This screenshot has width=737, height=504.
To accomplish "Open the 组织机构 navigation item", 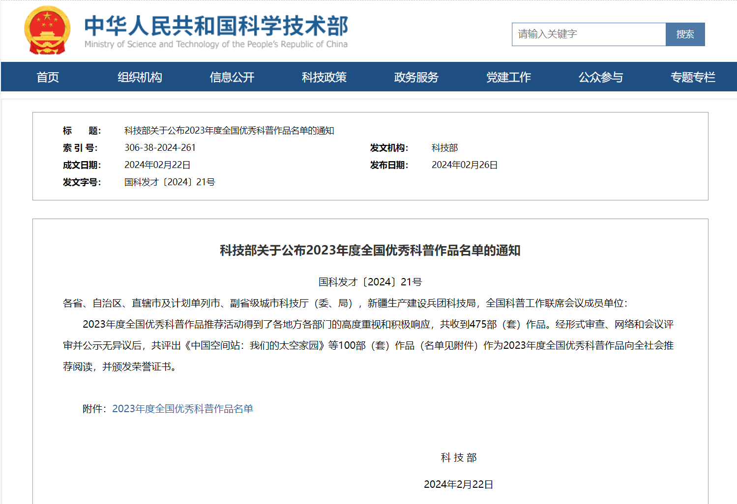I will [x=140, y=77].
